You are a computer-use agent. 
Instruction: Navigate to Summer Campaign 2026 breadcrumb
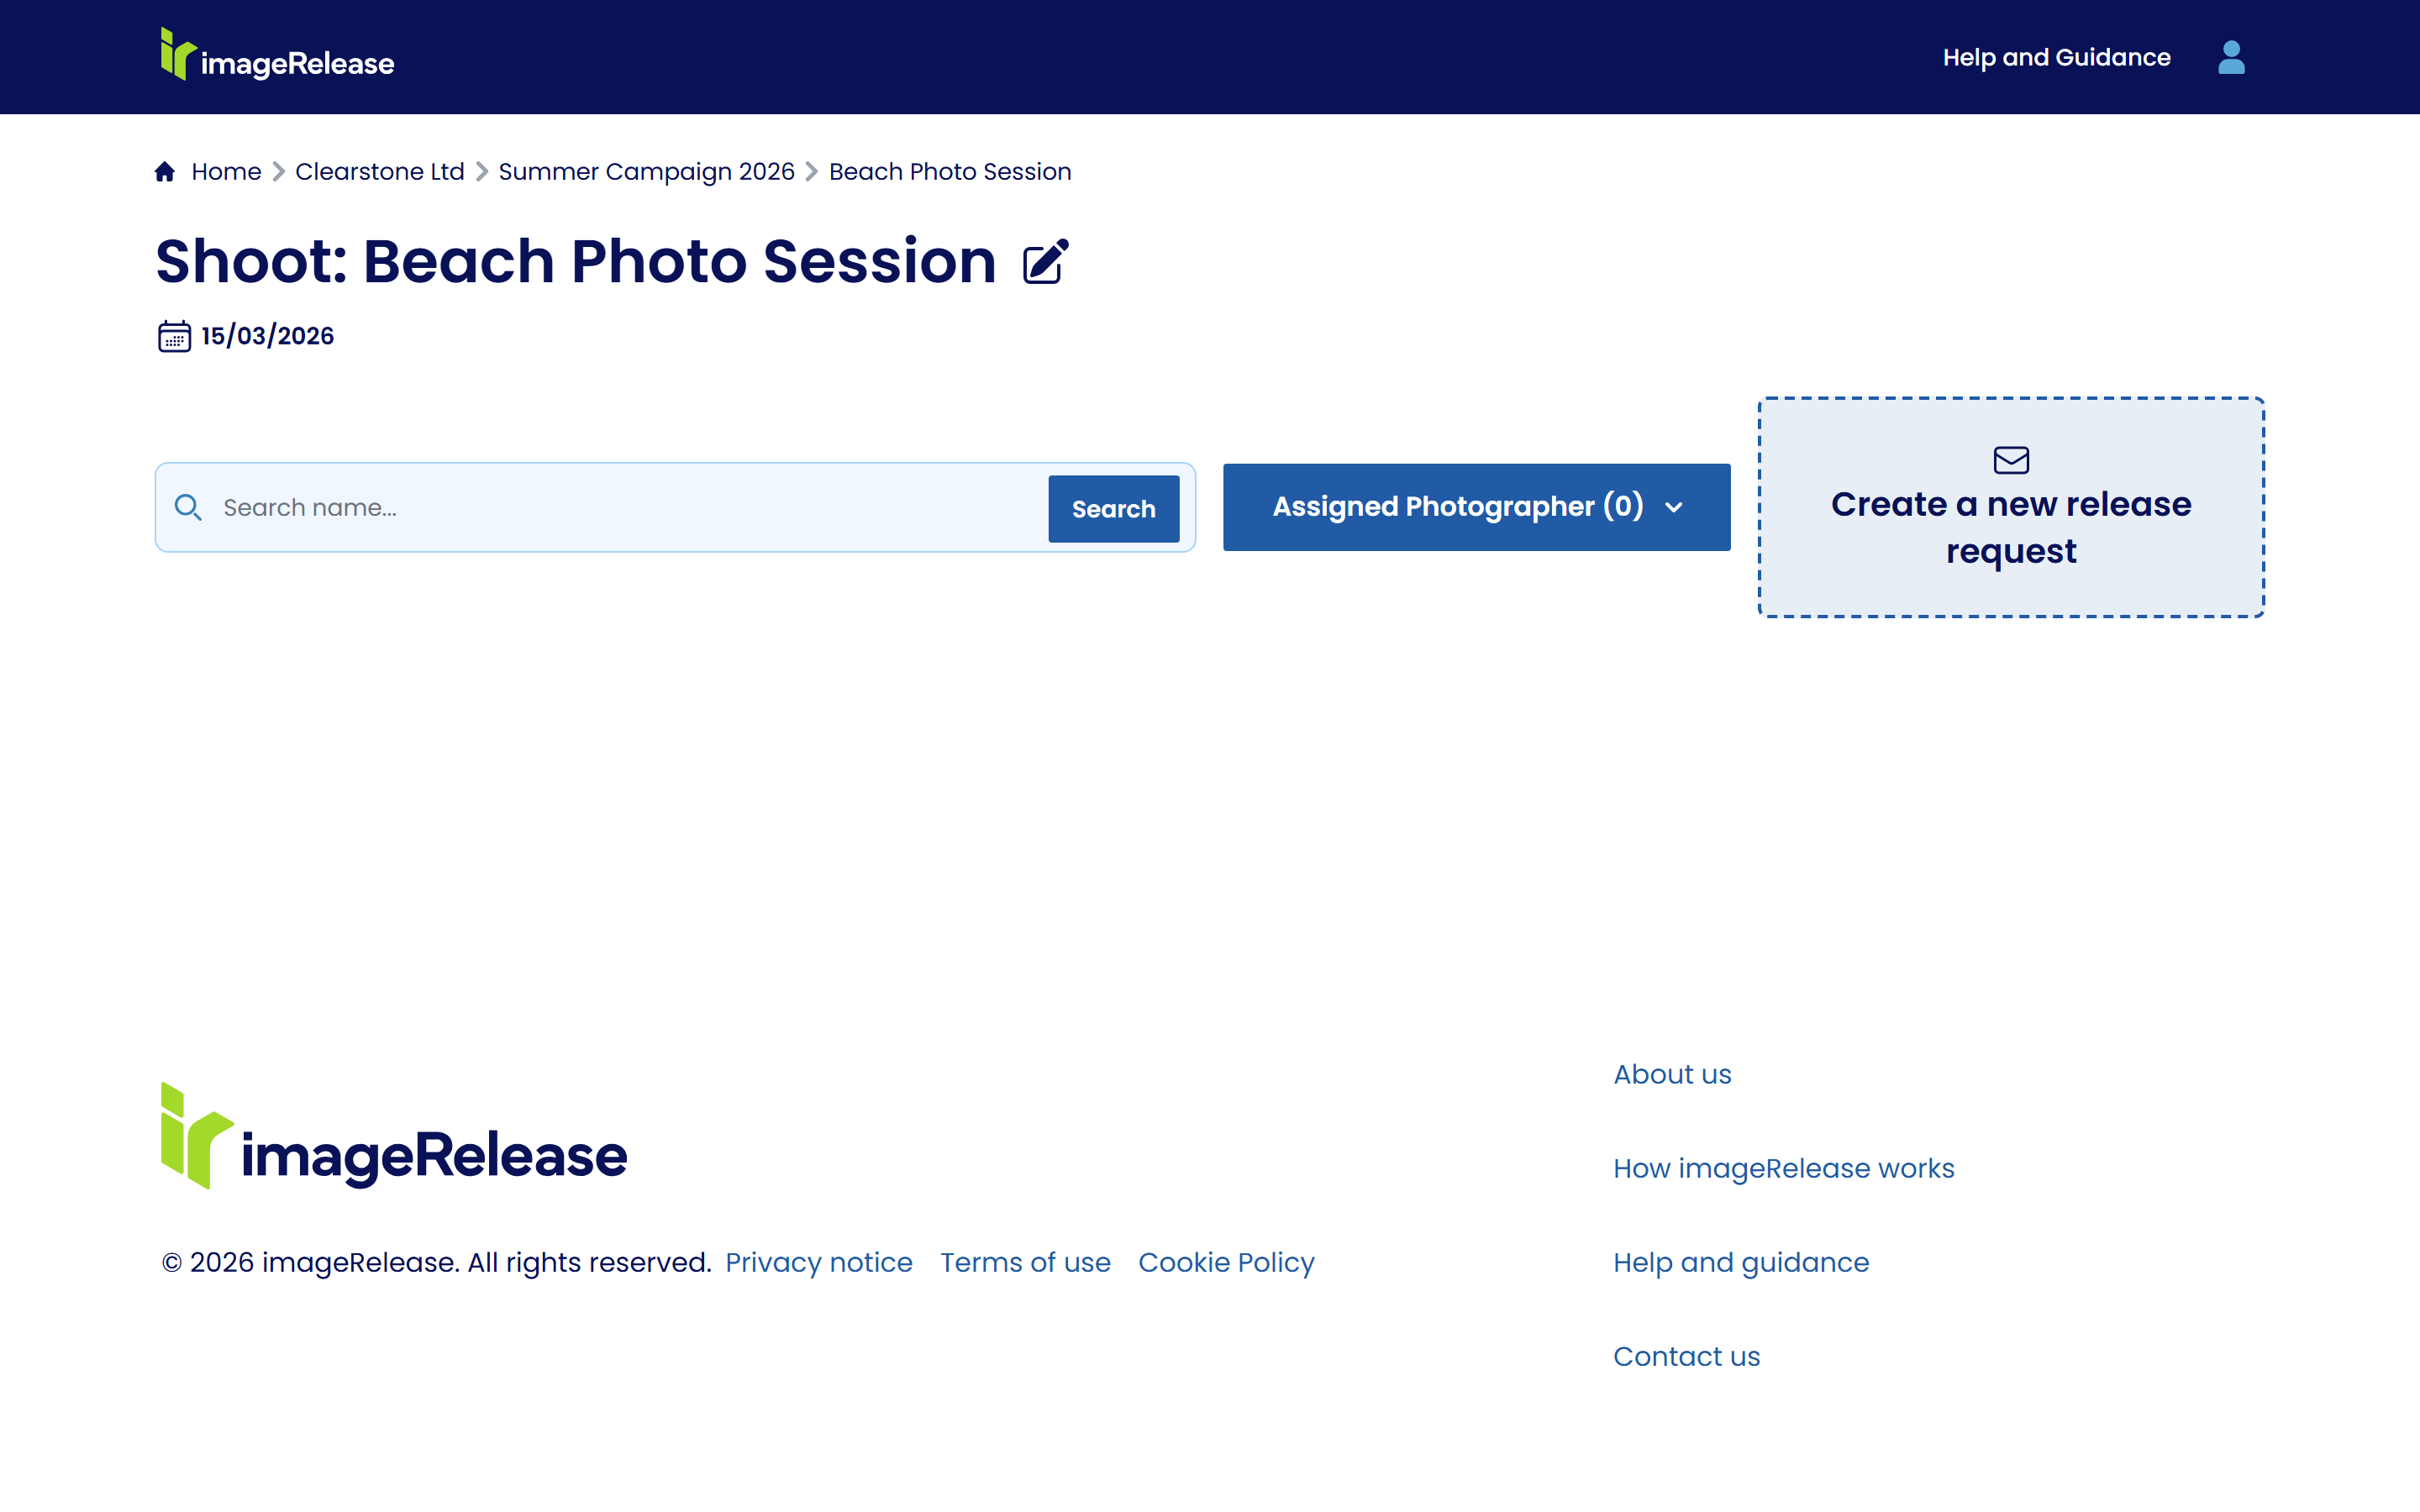[x=646, y=172]
